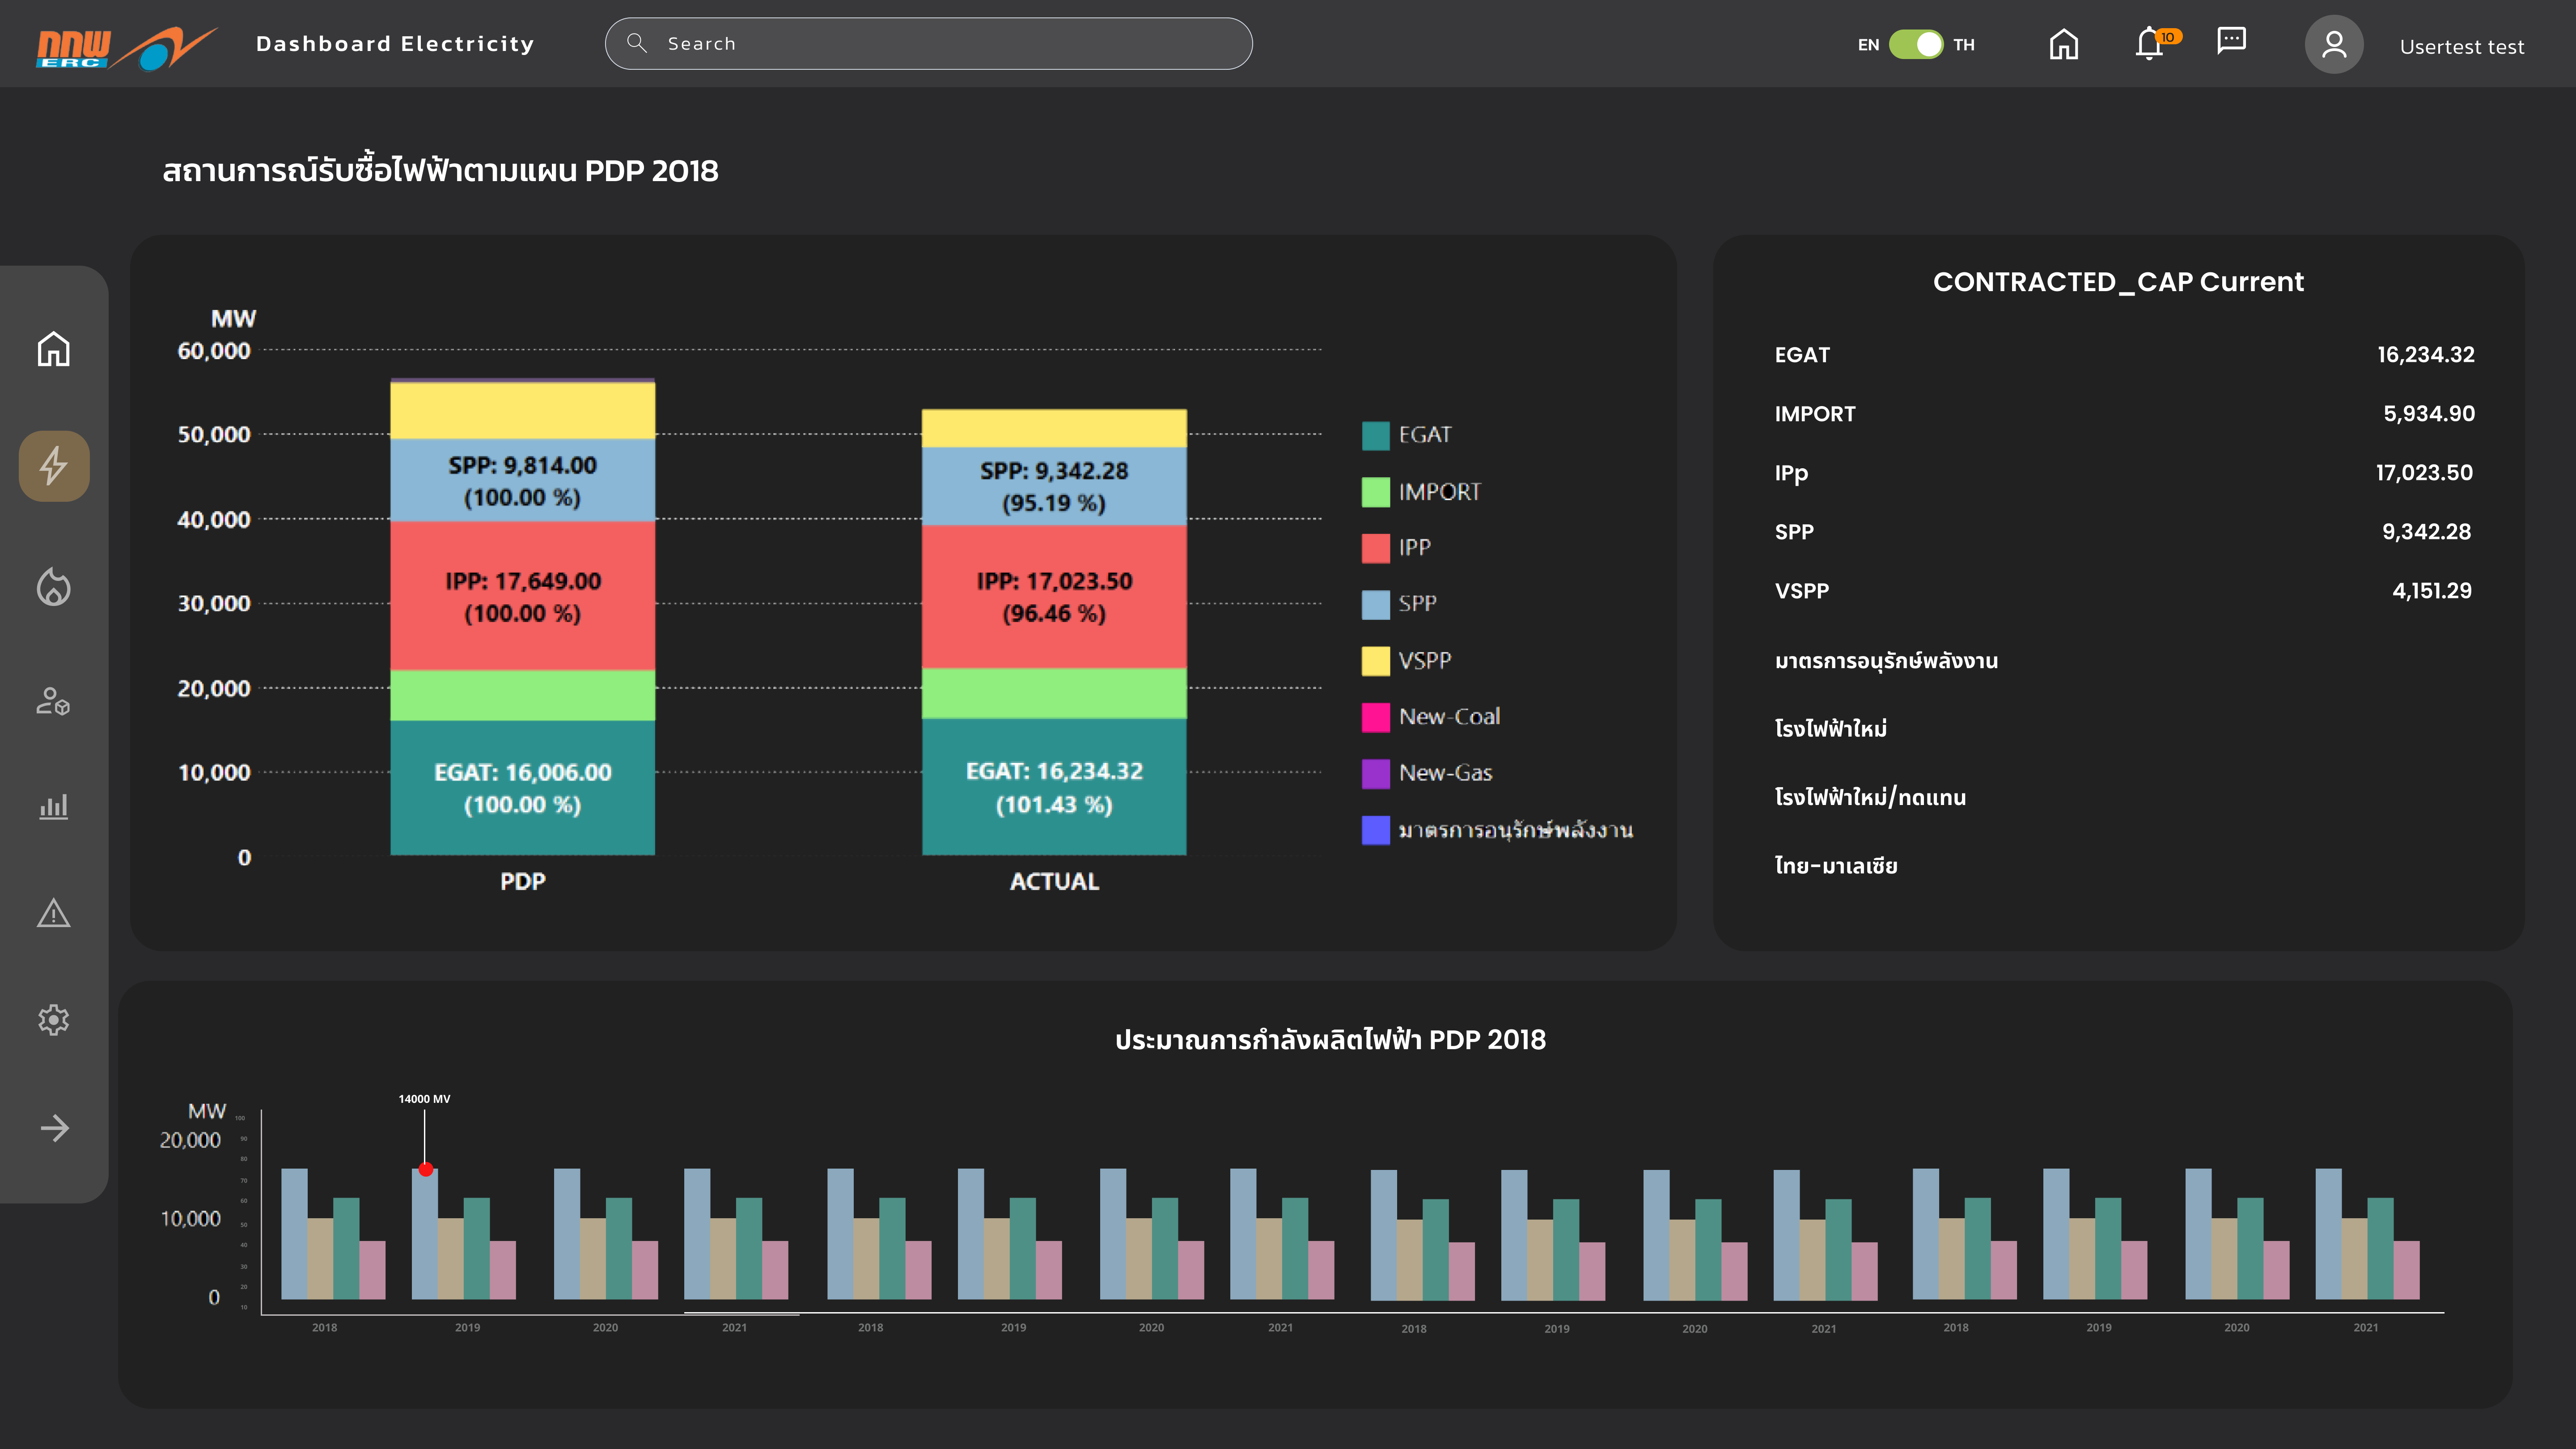Click the ไทย-มาเลเซีย row
The image size is (2576, 1449).
tap(1836, 865)
